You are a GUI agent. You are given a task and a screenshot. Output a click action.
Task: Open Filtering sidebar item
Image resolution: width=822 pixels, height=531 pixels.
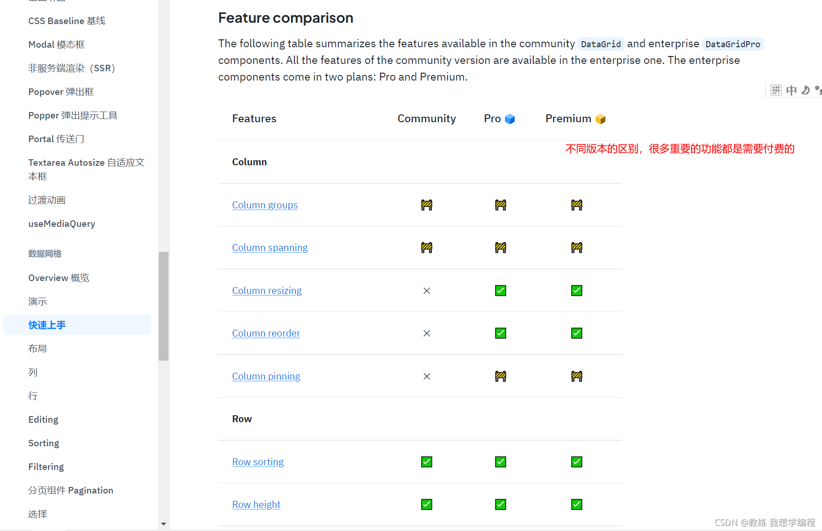(46, 467)
